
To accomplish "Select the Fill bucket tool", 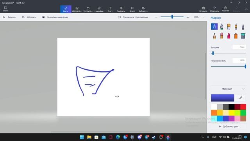I will (243, 36).
